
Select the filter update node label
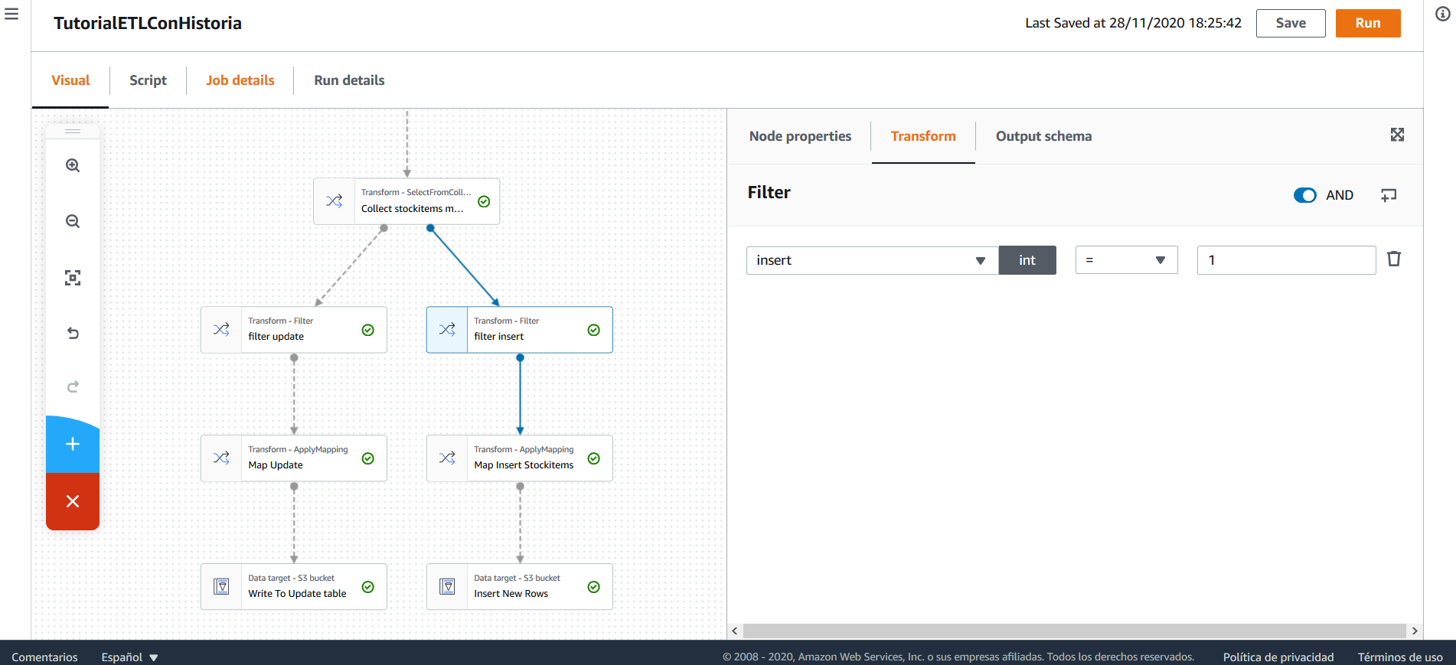pyautogui.click(x=276, y=336)
